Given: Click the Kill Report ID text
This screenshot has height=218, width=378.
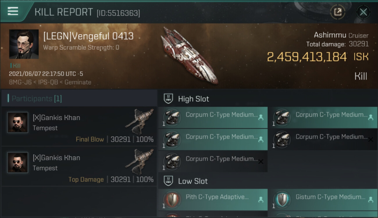Looking at the screenshot, I should pyautogui.click(x=118, y=13).
